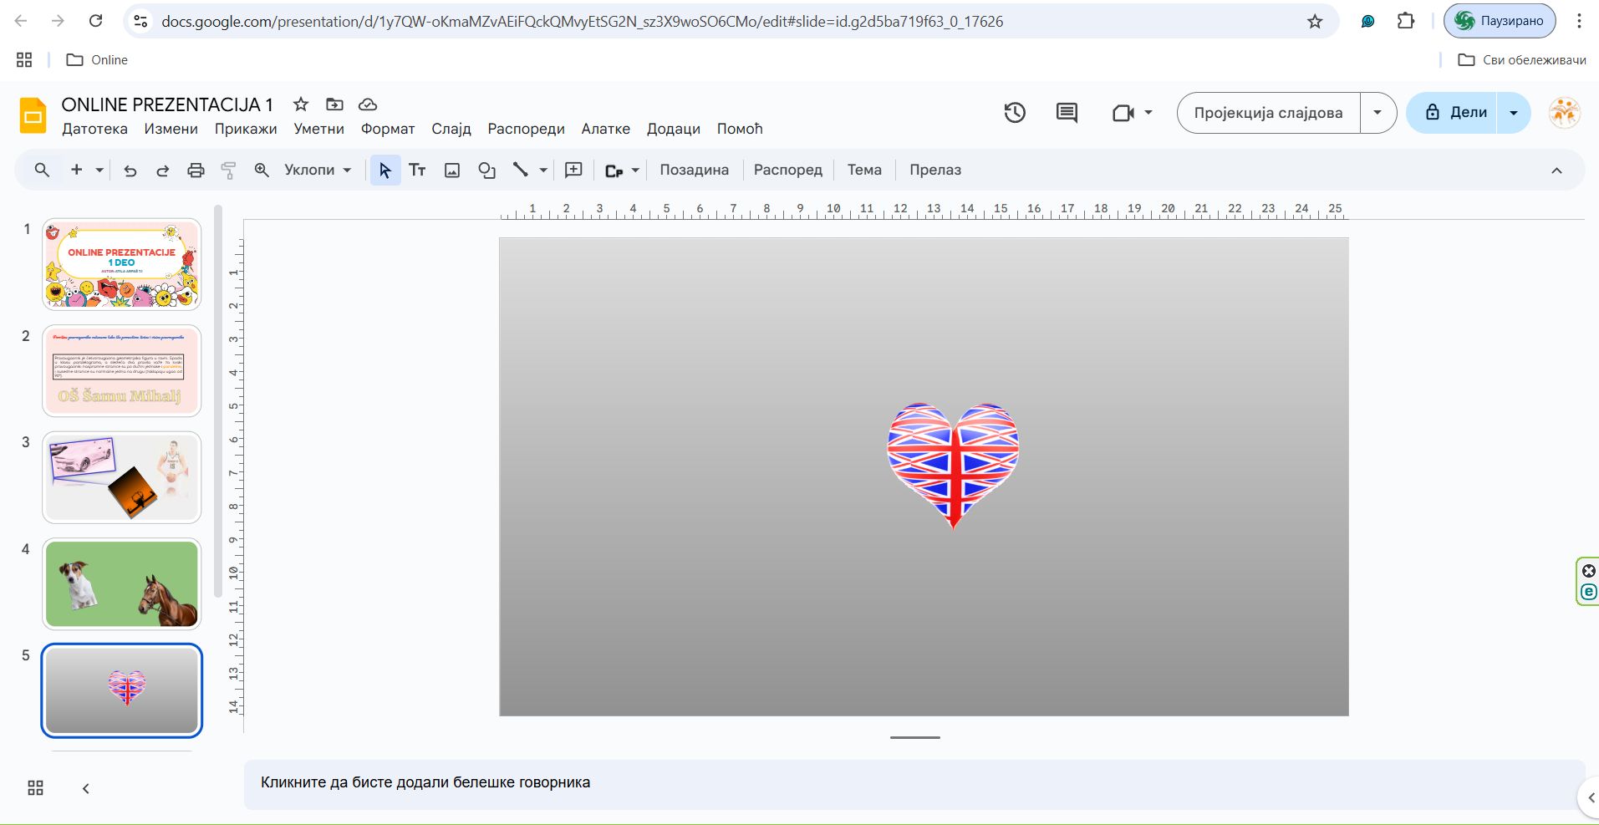Collapse the slide filmstrip panel
1599x825 pixels.
pyautogui.click(x=85, y=788)
